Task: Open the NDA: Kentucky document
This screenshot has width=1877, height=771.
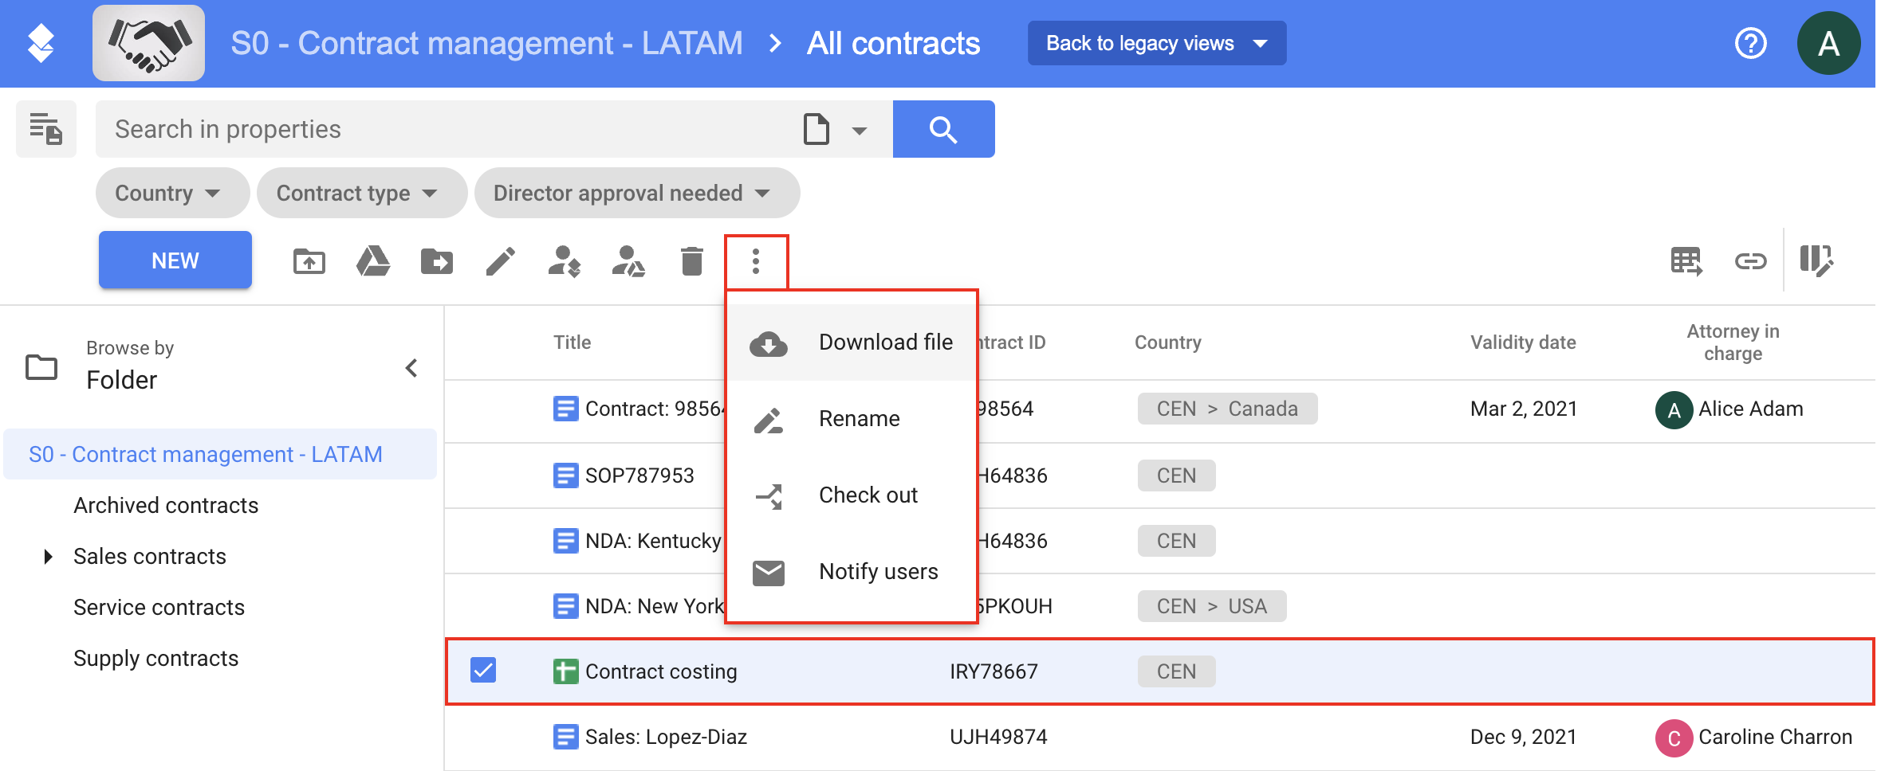Action: pyautogui.click(x=652, y=541)
